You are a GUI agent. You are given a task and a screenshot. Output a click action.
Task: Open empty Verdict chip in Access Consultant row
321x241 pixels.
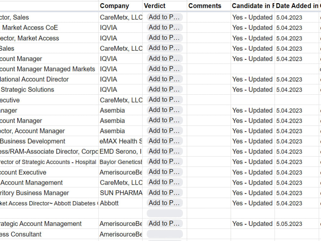165,234
